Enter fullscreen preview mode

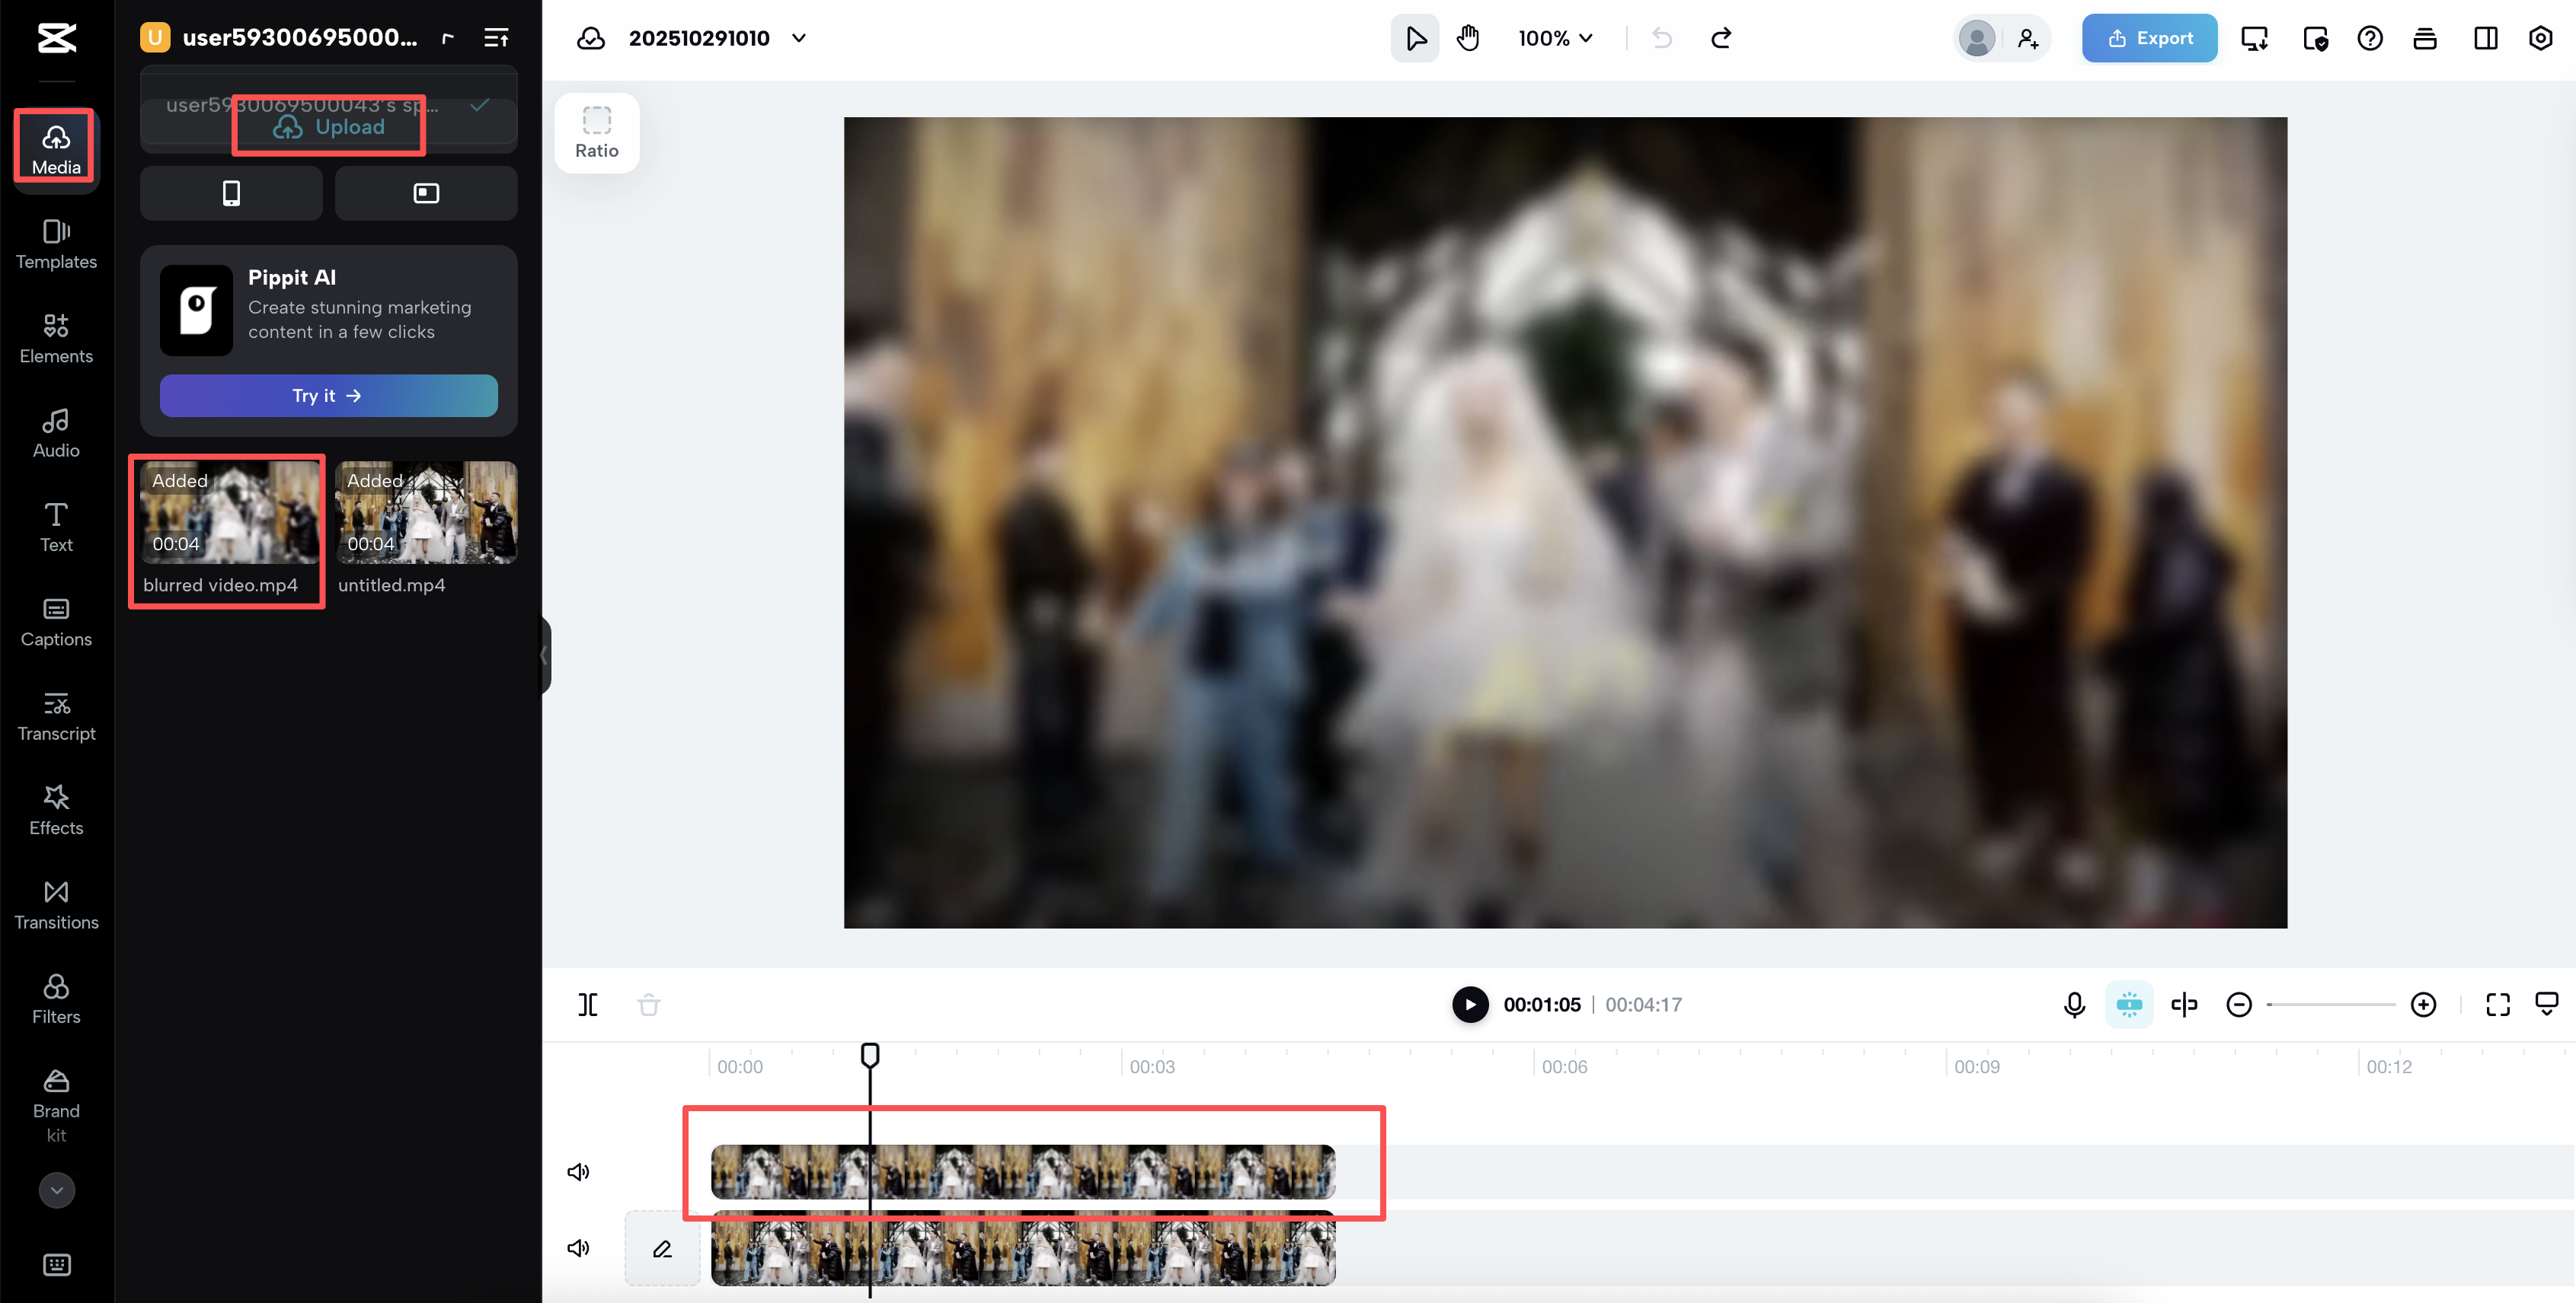2497,1004
